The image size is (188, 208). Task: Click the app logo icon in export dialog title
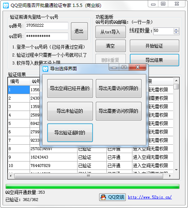[45, 69]
